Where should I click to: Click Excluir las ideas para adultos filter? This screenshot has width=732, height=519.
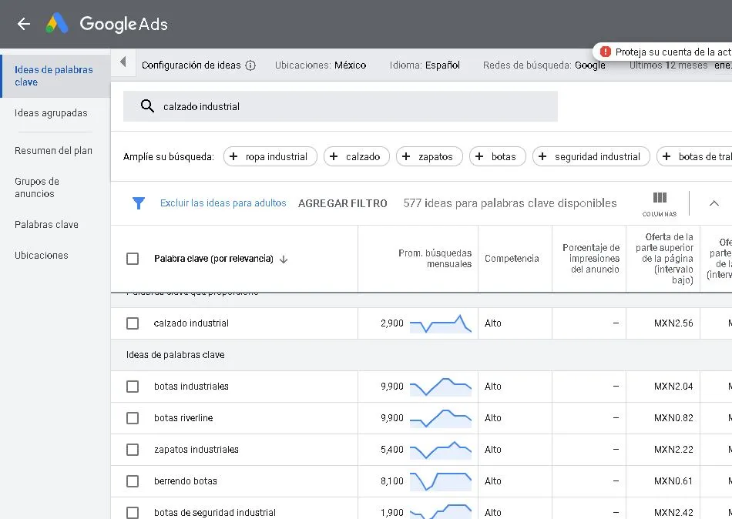point(223,203)
